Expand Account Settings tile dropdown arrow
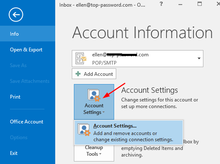The image size is (220, 164). pyautogui.click(x=103, y=112)
